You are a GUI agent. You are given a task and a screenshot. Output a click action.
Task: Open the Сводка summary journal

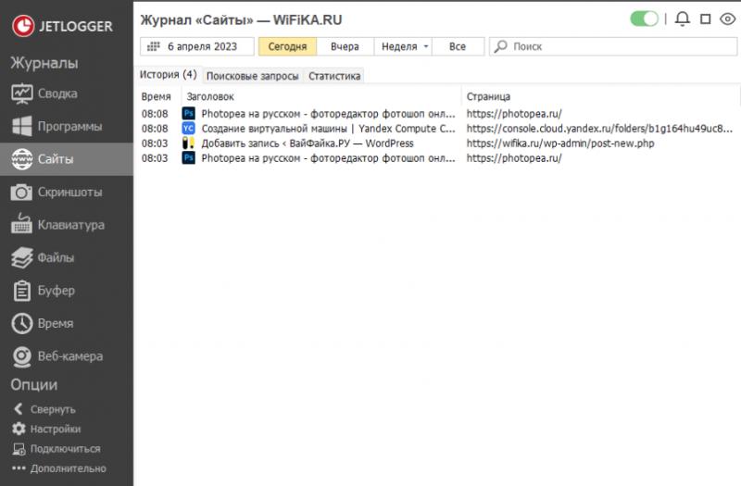pyautogui.click(x=57, y=93)
